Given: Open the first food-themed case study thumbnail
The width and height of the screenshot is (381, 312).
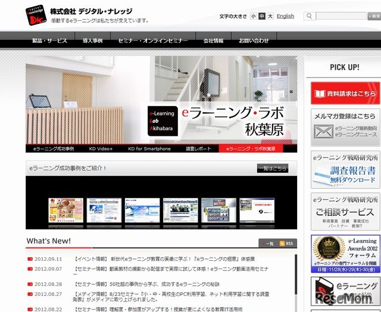Looking at the screenshot, I should click(65, 210).
